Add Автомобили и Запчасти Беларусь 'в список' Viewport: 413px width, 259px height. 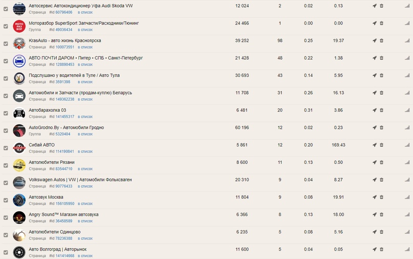(85, 99)
